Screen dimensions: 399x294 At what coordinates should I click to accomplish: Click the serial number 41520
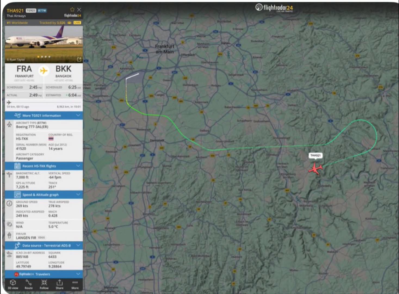coord(21,149)
